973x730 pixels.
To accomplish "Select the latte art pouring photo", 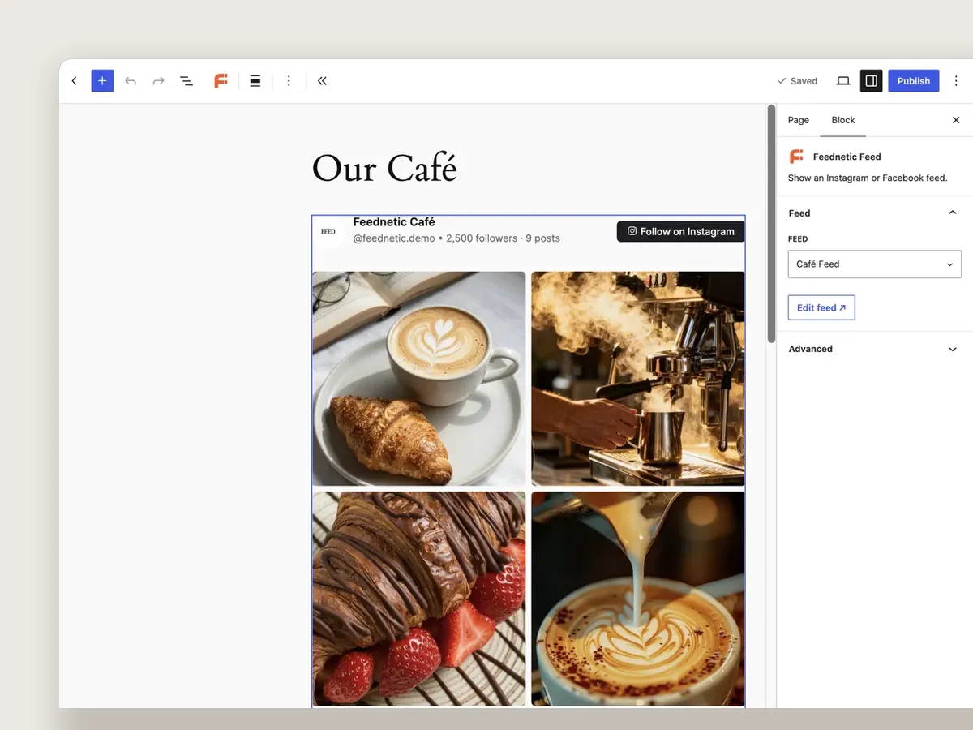I will tap(638, 599).
